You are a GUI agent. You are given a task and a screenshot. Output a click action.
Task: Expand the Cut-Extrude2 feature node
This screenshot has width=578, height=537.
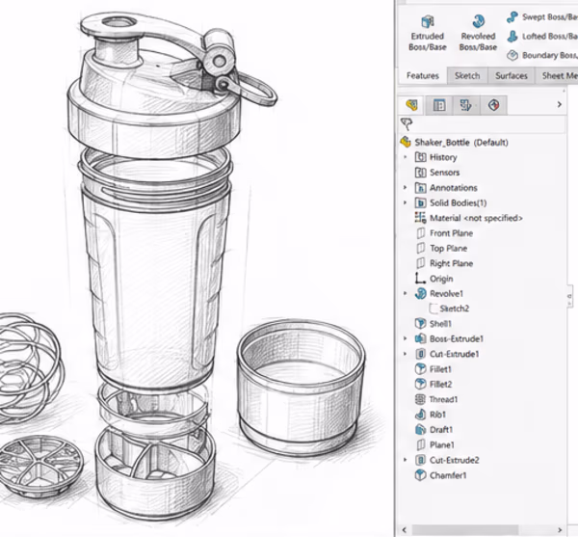[x=406, y=460]
